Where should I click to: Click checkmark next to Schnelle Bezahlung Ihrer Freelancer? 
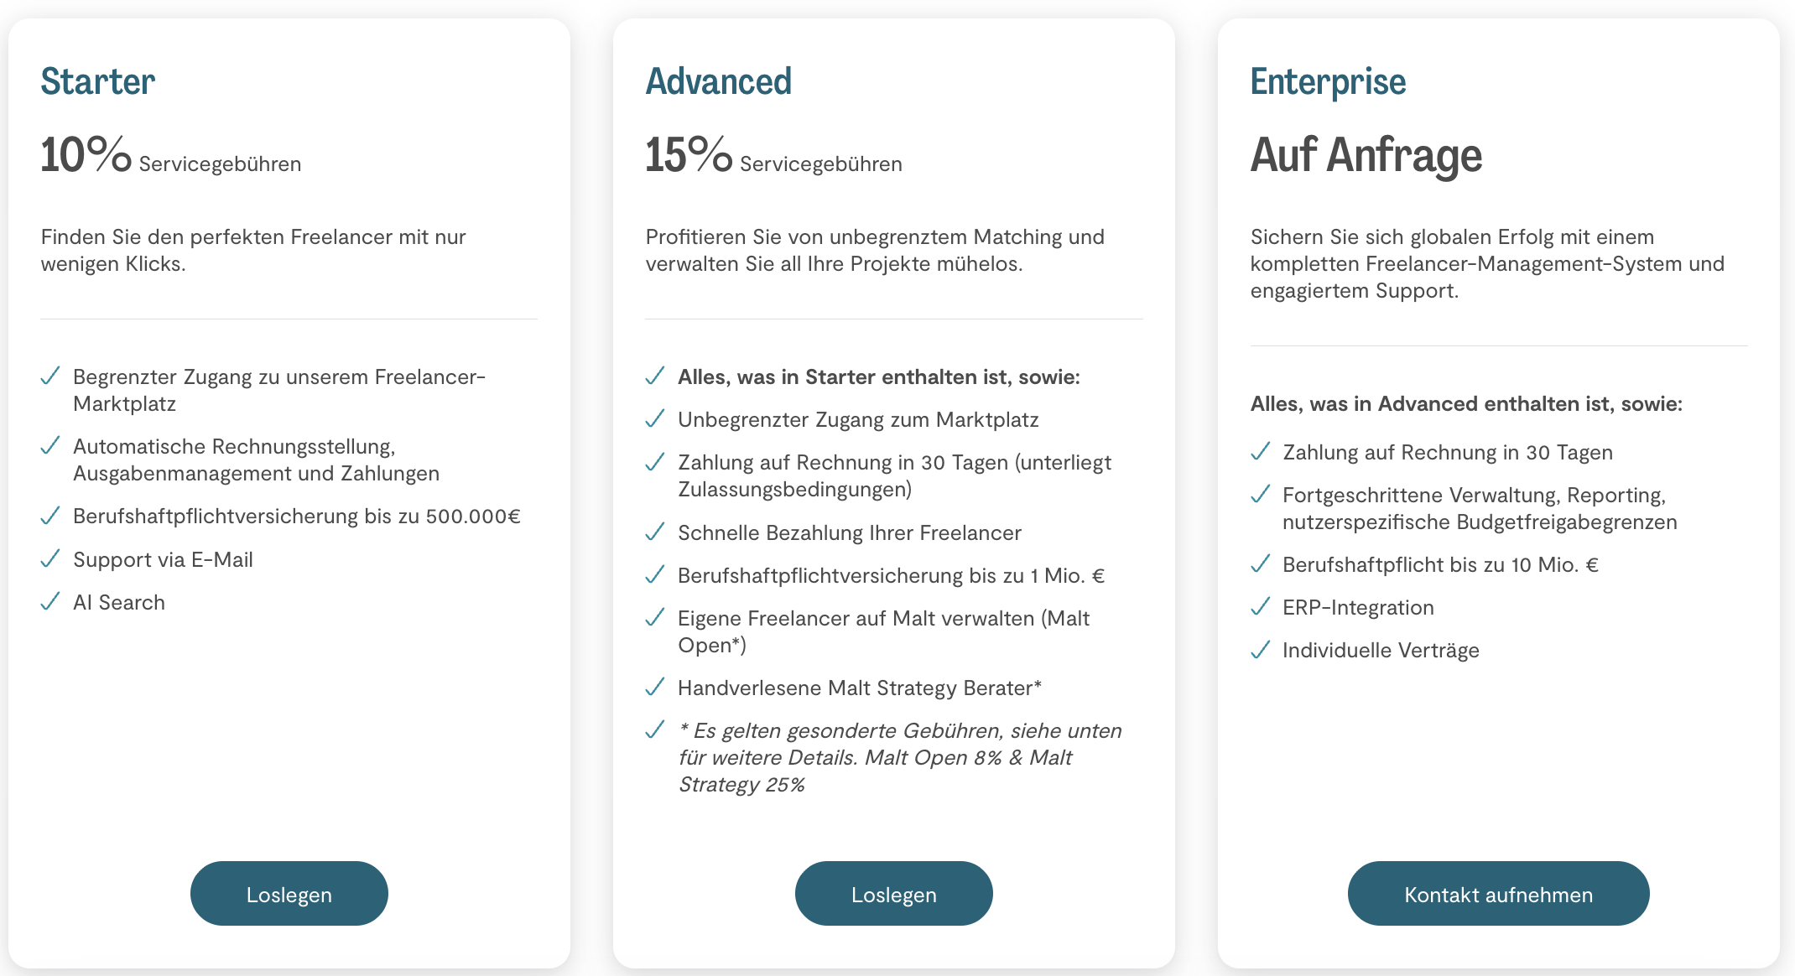(x=655, y=532)
